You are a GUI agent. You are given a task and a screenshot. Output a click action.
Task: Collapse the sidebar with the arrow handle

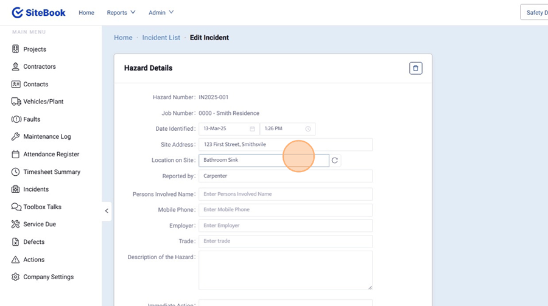pyautogui.click(x=107, y=211)
